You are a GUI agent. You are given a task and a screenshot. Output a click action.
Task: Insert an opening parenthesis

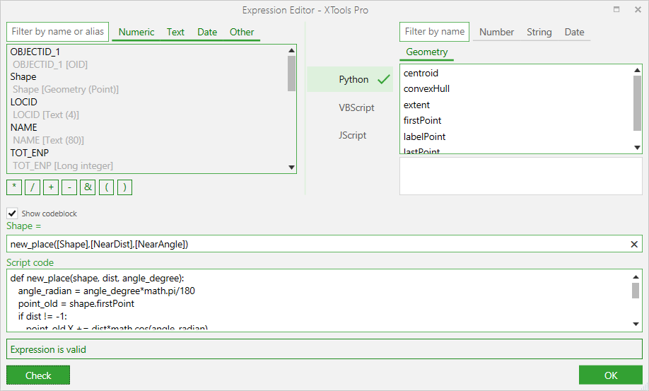pos(106,187)
